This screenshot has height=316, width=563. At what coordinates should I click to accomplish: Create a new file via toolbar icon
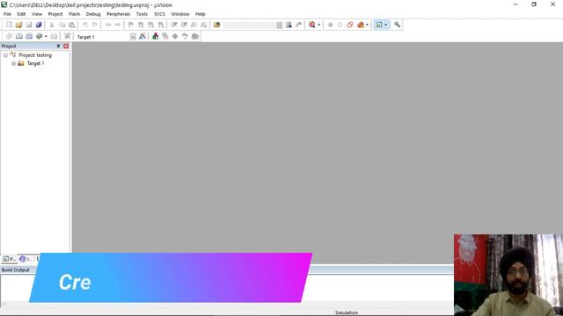(9, 25)
